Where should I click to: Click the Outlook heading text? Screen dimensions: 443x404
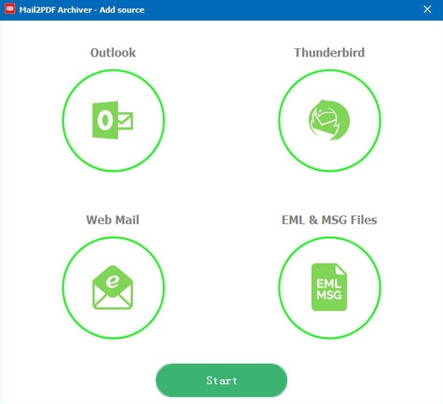pos(113,53)
